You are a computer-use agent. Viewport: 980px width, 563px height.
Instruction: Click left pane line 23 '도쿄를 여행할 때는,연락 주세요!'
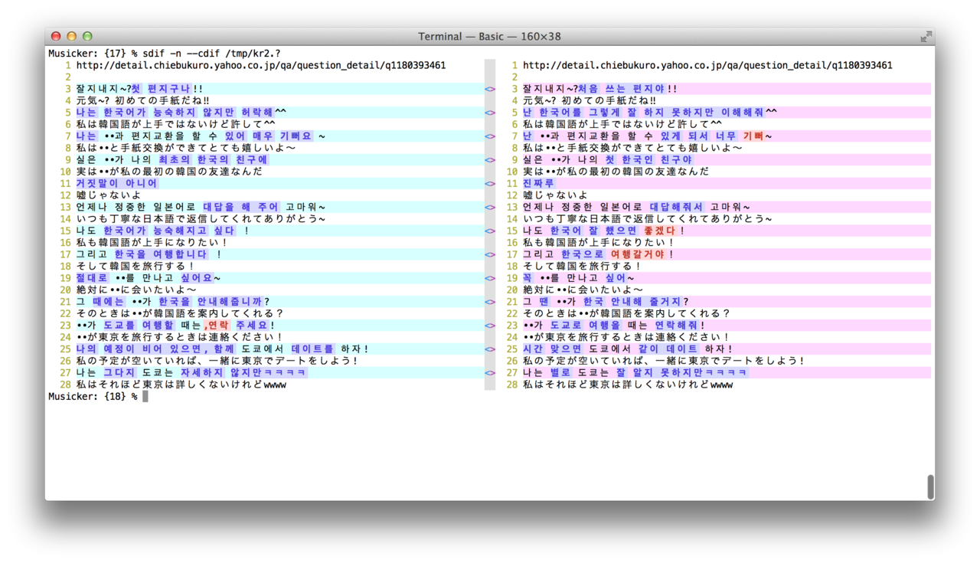(x=189, y=326)
